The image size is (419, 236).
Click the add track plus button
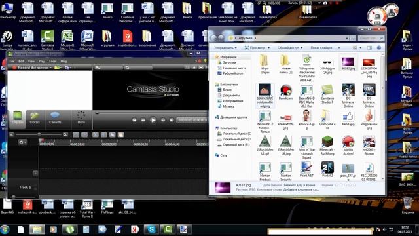pyautogui.click(x=35, y=173)
